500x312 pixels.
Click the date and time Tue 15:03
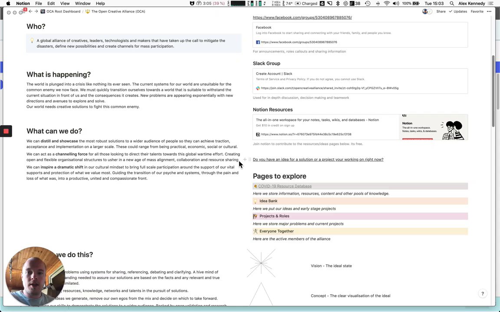click(434, 3)
